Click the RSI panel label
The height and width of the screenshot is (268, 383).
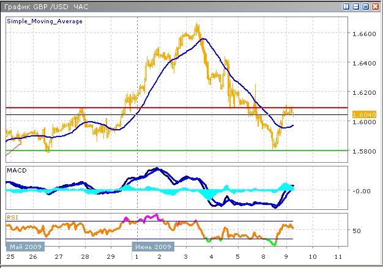[x=12, y=217]
